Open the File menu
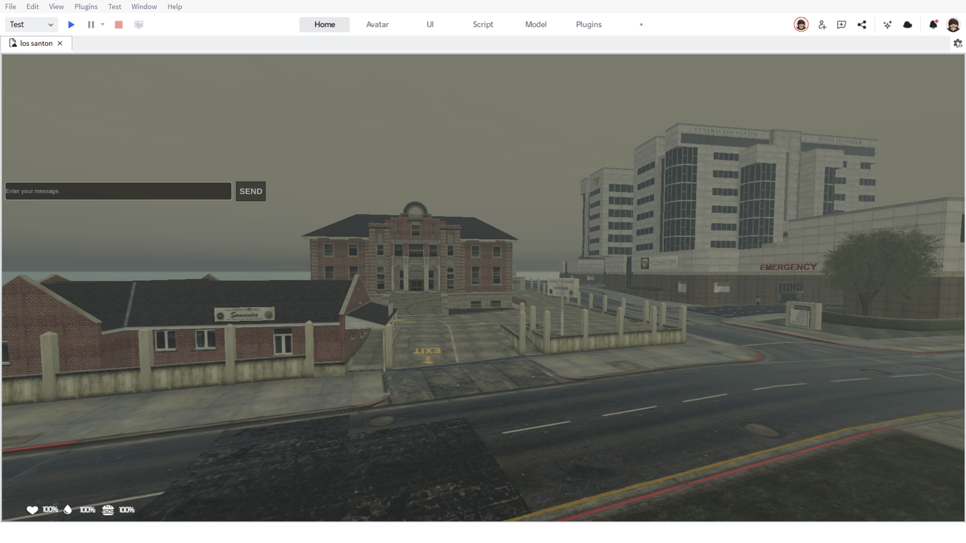The height and width of the screenshot is (543, 966). pyautogui.click(x=11, y=6)
